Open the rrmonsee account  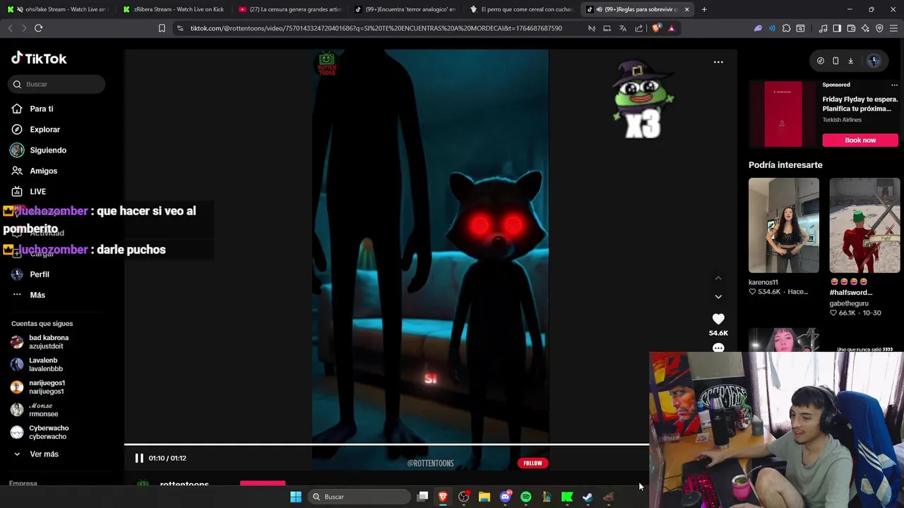pos(42,409)
